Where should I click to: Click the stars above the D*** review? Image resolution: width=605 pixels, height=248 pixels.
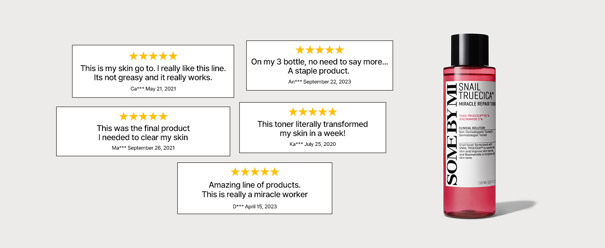coord(255,172)
